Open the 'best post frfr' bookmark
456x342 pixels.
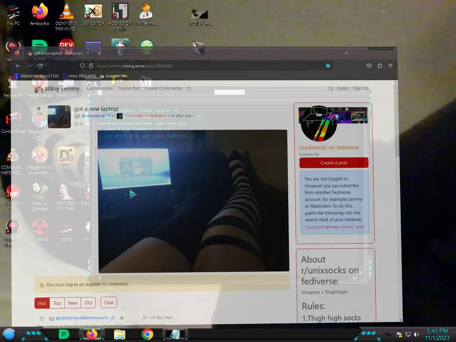[x=113, y=76]
